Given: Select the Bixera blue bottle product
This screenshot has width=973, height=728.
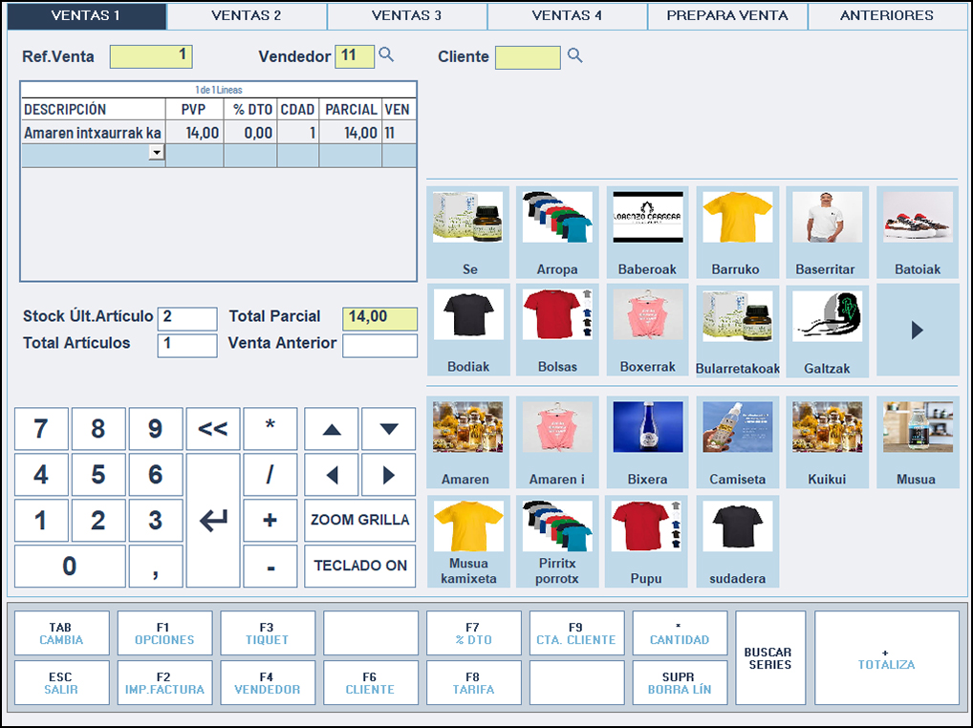Looking at the screenshot, I should point(647,442).
